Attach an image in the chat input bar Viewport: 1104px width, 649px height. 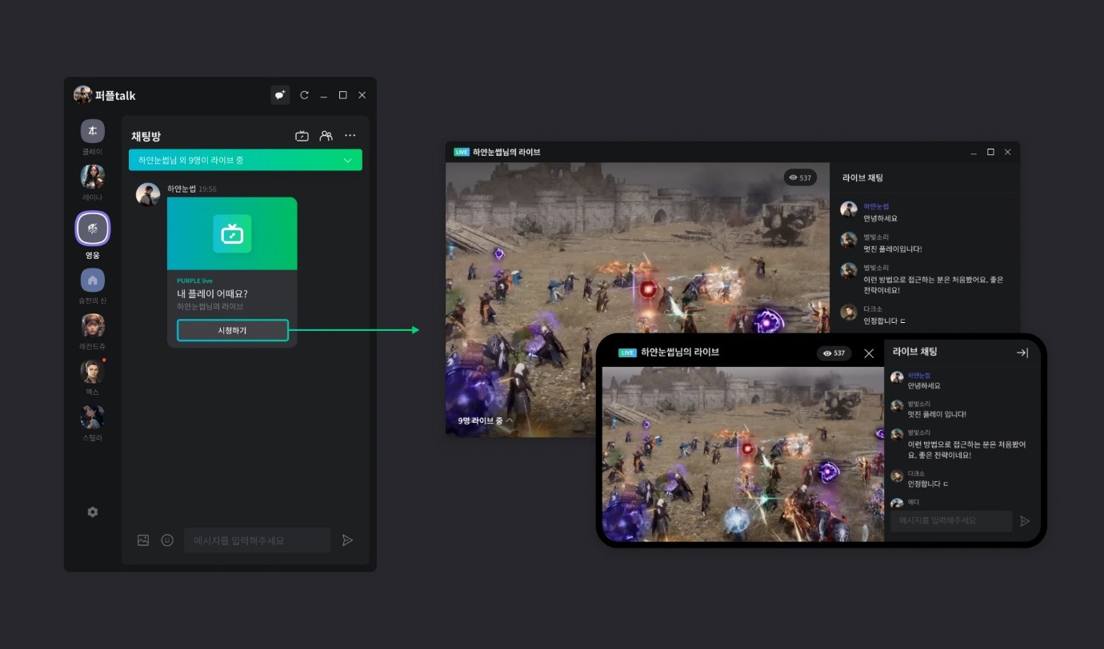coord(143,540)
